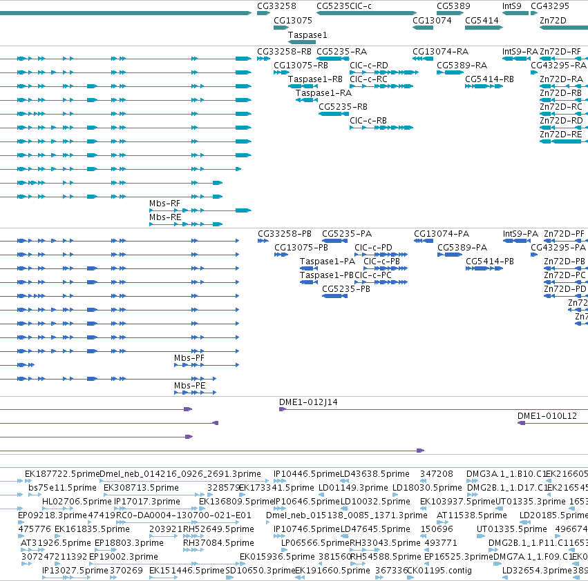588x581 pixels.
Task: Click the EK308713.5prime EST label
Action: coord(141,488)
